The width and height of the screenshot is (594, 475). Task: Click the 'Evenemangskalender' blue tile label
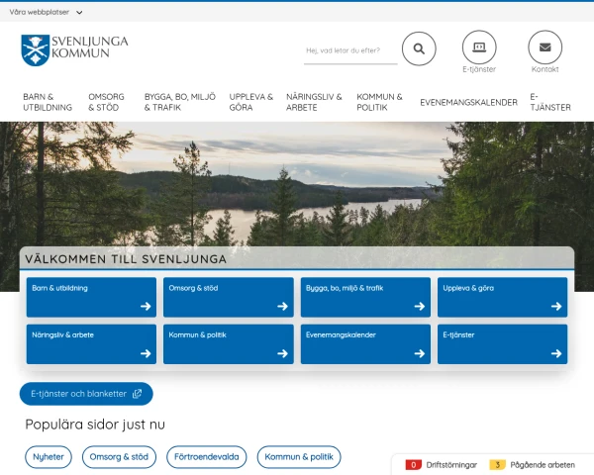341,334
